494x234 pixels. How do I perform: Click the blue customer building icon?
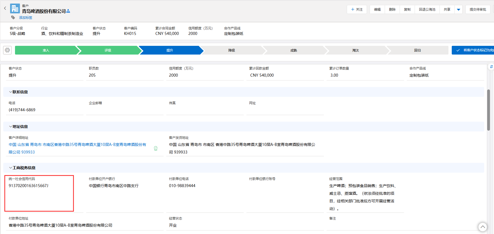15,8
